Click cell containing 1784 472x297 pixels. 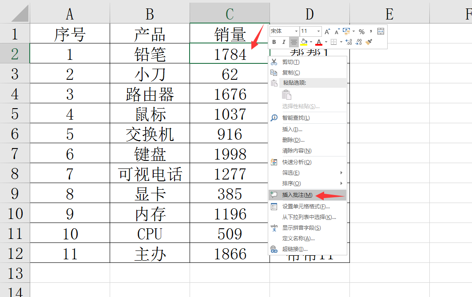coord(230,53)
